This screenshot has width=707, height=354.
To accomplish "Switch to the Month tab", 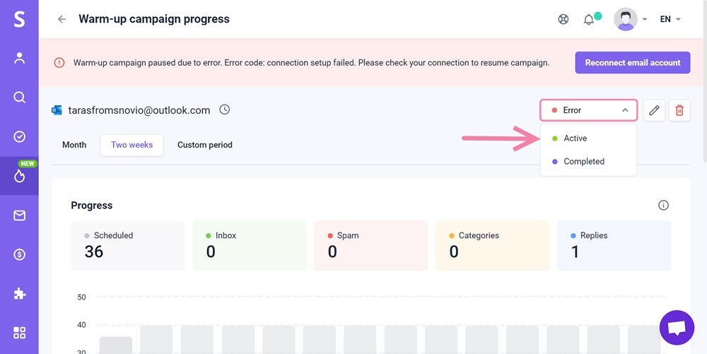I will [74, 145].
